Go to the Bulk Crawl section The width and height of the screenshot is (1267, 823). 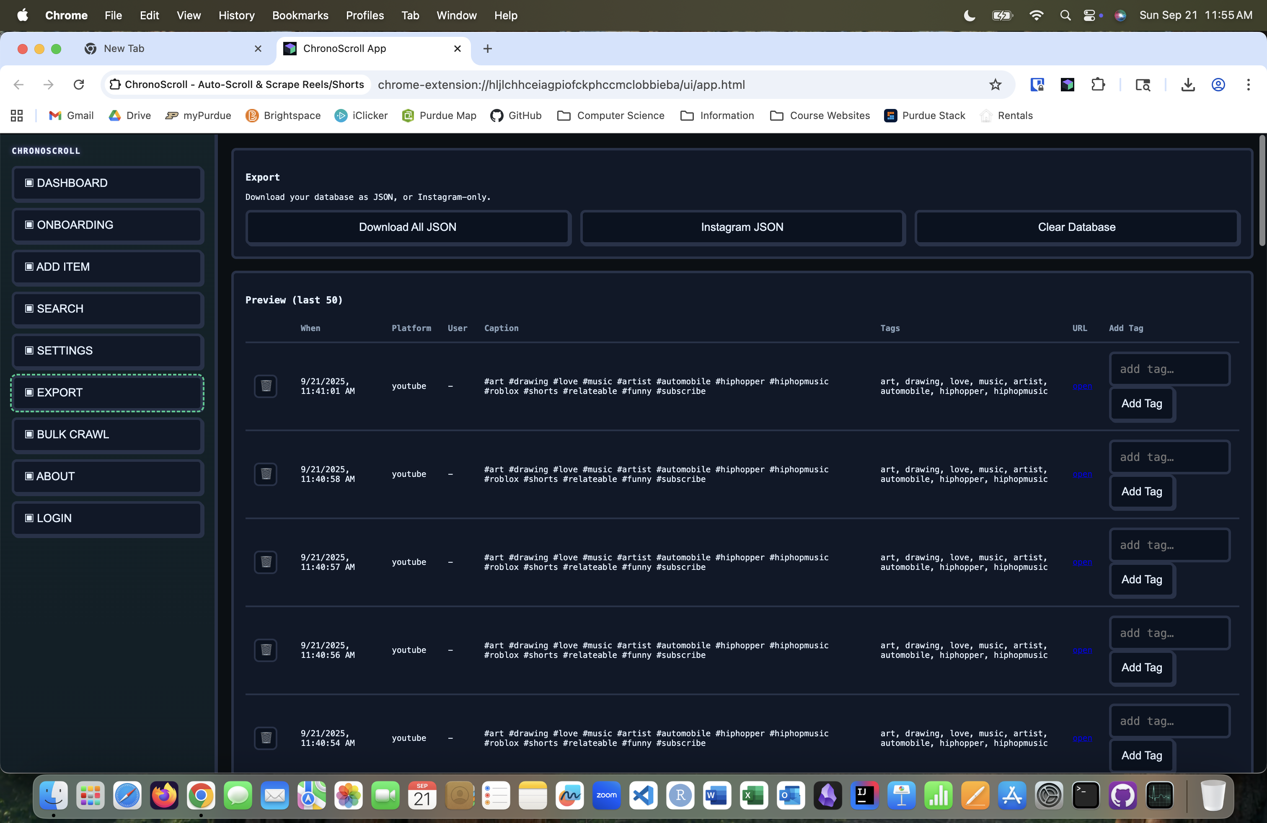(x=108, y=435)
